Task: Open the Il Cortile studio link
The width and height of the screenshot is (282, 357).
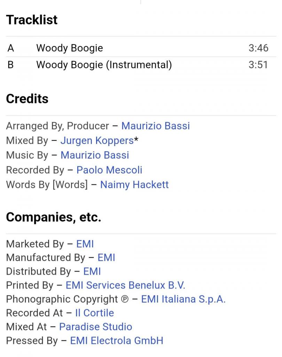Action: click(x=94, y=313)
